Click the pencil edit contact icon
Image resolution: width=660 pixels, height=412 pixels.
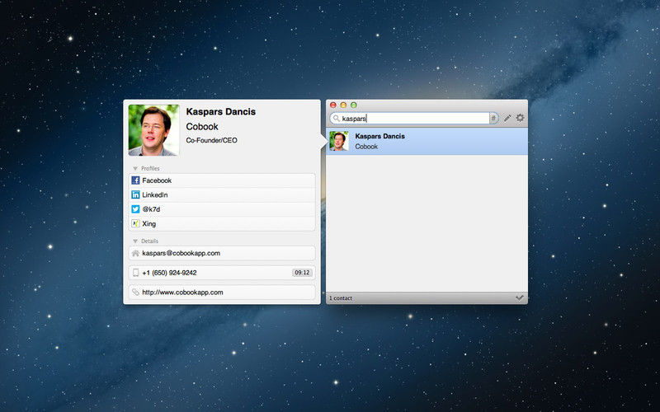(x=507, y=118)
